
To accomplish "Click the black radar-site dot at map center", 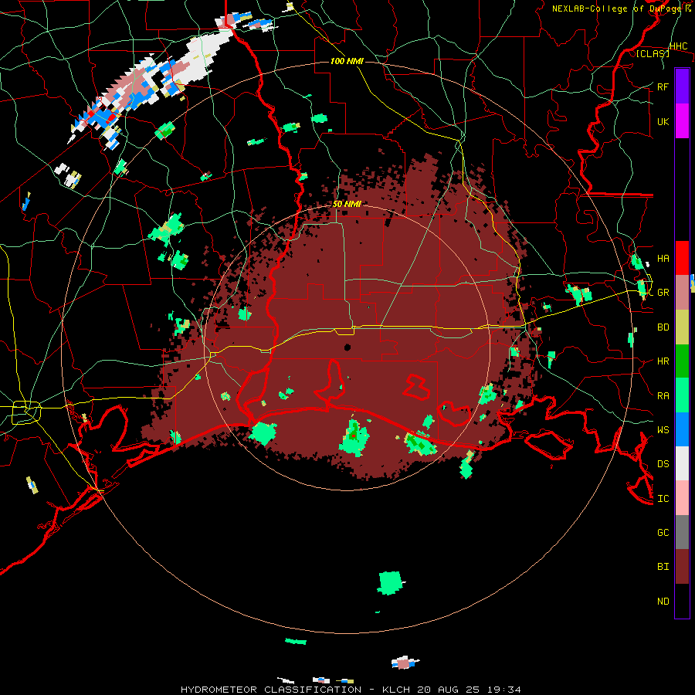I will tap(347, 347).
